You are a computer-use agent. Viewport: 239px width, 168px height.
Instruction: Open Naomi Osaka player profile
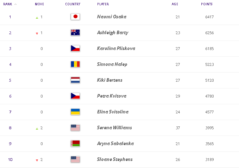click(112, 17)
